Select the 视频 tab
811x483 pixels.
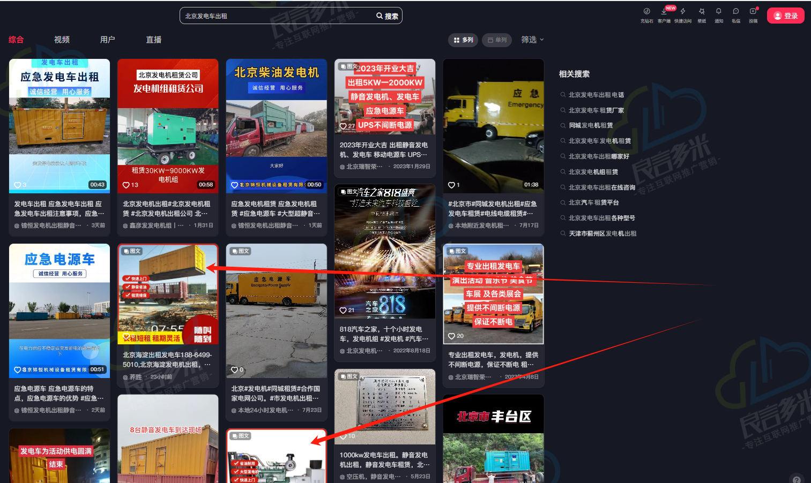tap(62, 40)
